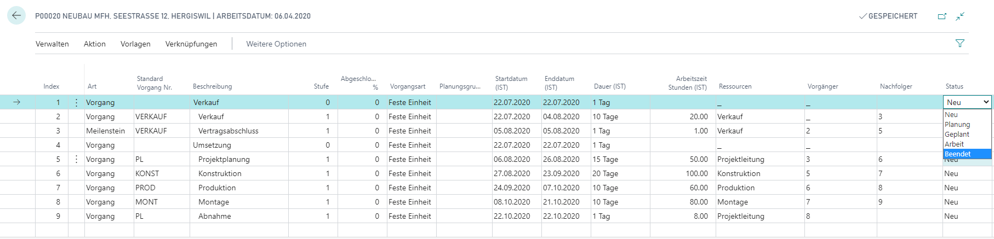
Task: Click Dauer (IST) column header
Action: [610, 86]
